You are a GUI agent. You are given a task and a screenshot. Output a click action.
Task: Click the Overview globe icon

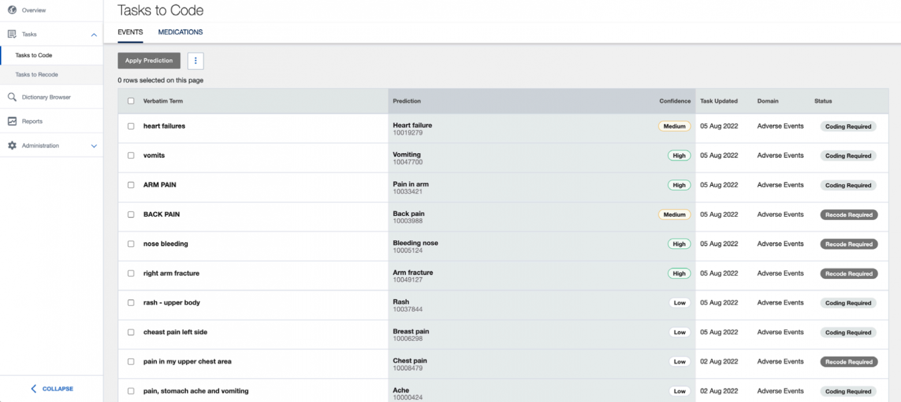pos(12,10)
